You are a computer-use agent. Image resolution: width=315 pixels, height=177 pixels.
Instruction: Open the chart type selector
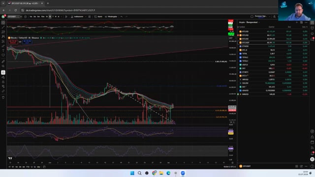(66, 17)
